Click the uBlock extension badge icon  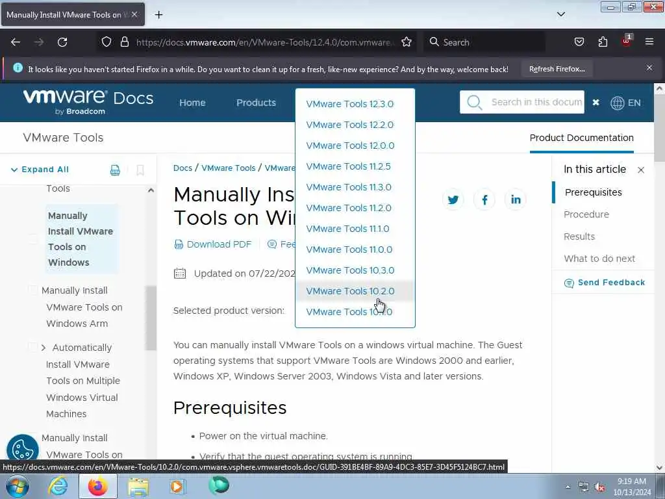(x=627, y=41)
